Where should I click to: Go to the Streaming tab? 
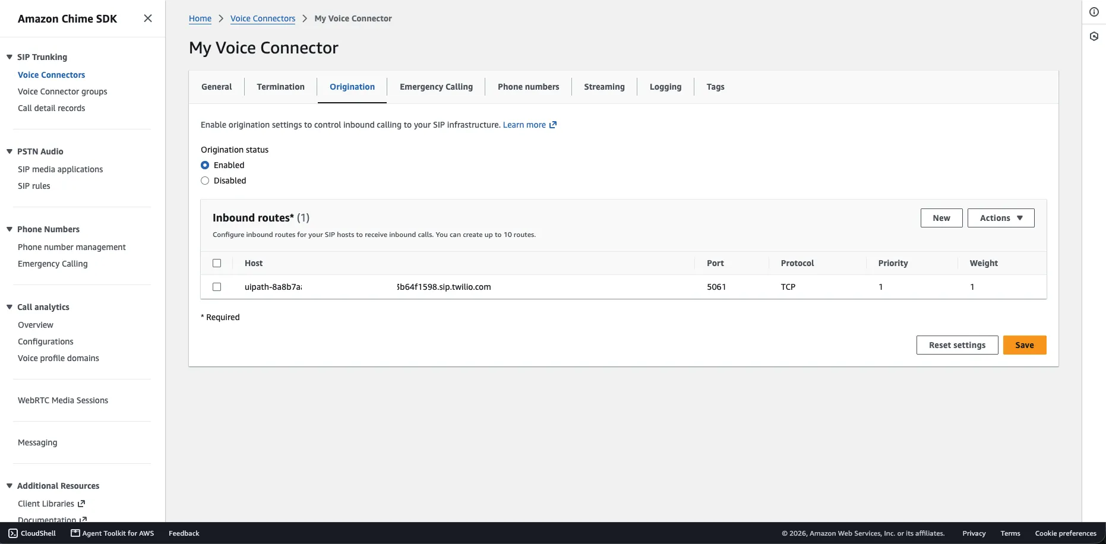point(604,87)
